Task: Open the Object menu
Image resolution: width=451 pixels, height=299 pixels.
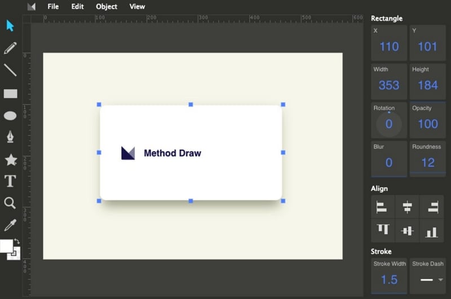Action: click(107, 7)
